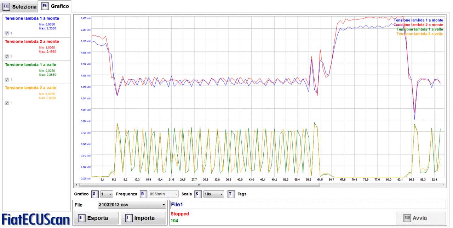Click the File1 text field
The height and width of the screenshot is (228, 453).
(x=307, y=205)
